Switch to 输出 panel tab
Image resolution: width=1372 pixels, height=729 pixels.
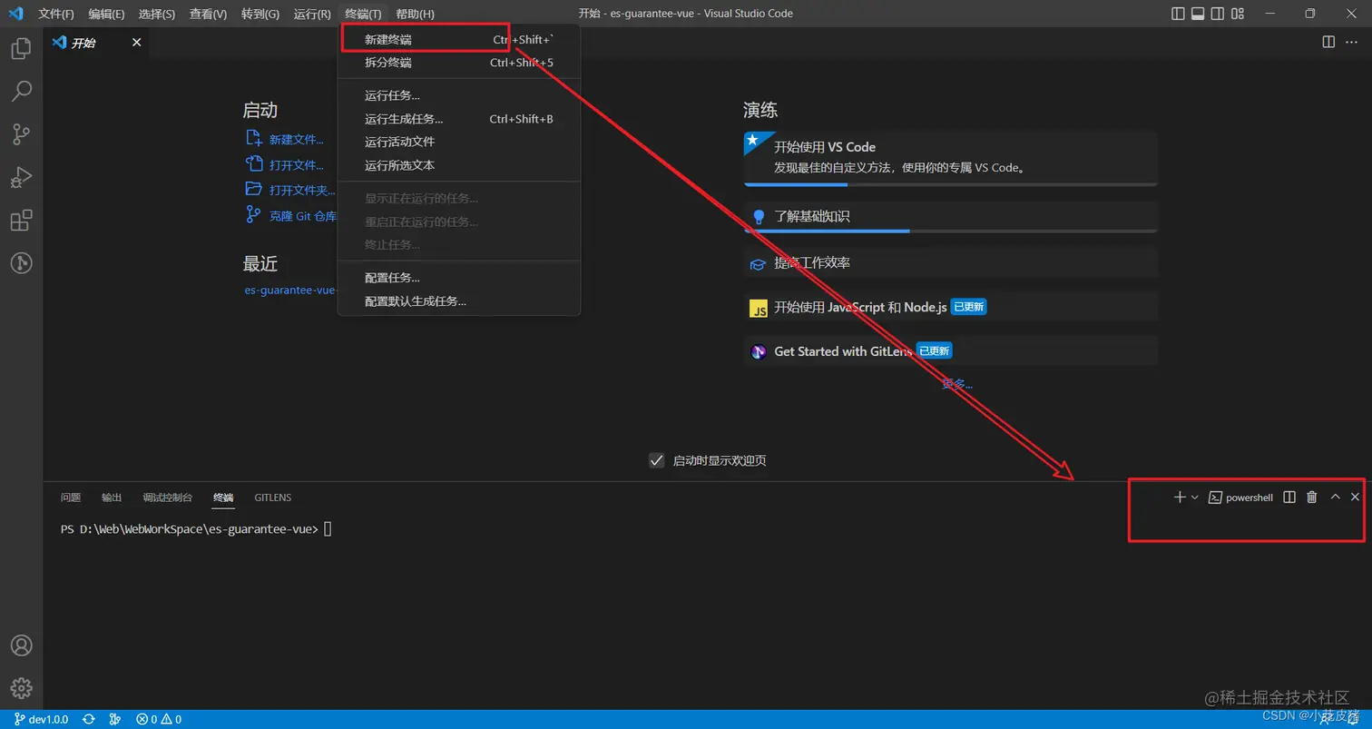112,497
